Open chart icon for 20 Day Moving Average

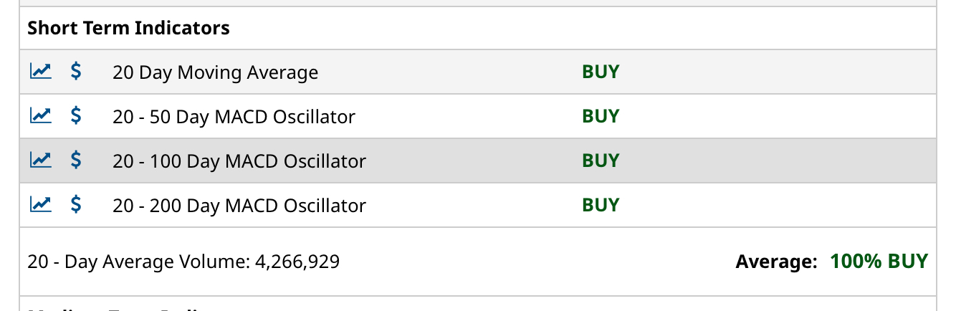coord(40,71)
